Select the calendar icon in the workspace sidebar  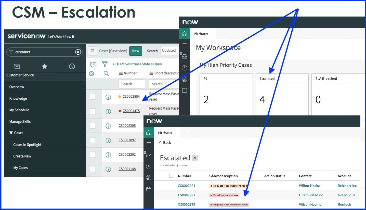pyautogui.click(x=185, y=90)
